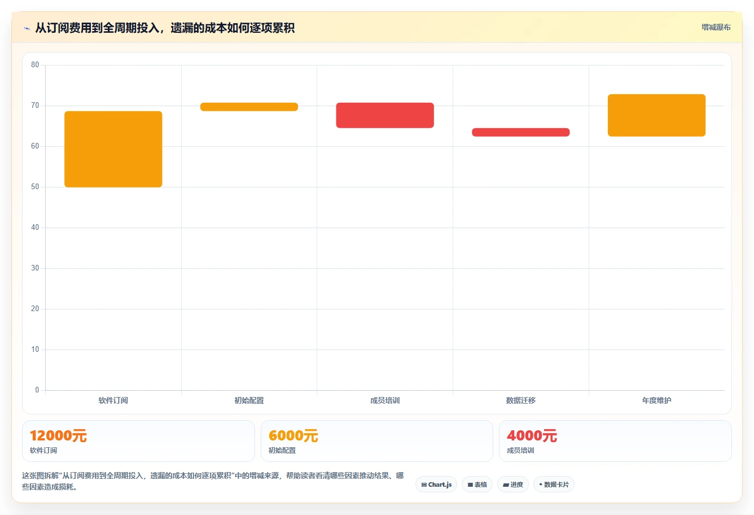This screenshot has width=754, height=515.
Task: Click the chart title 从订阅费用到全周期投入
Action: coord(165,28)
